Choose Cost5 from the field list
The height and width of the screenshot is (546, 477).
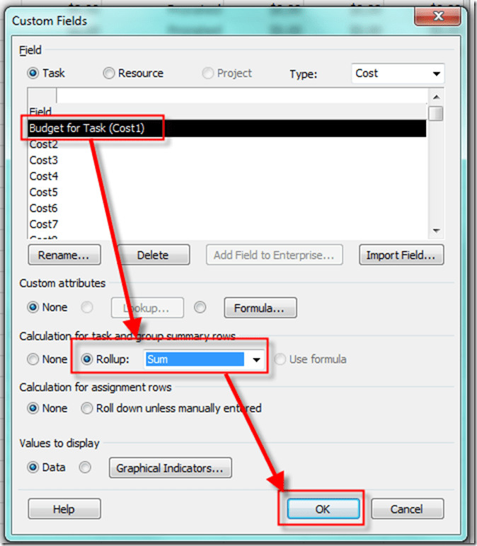[44, 192]
